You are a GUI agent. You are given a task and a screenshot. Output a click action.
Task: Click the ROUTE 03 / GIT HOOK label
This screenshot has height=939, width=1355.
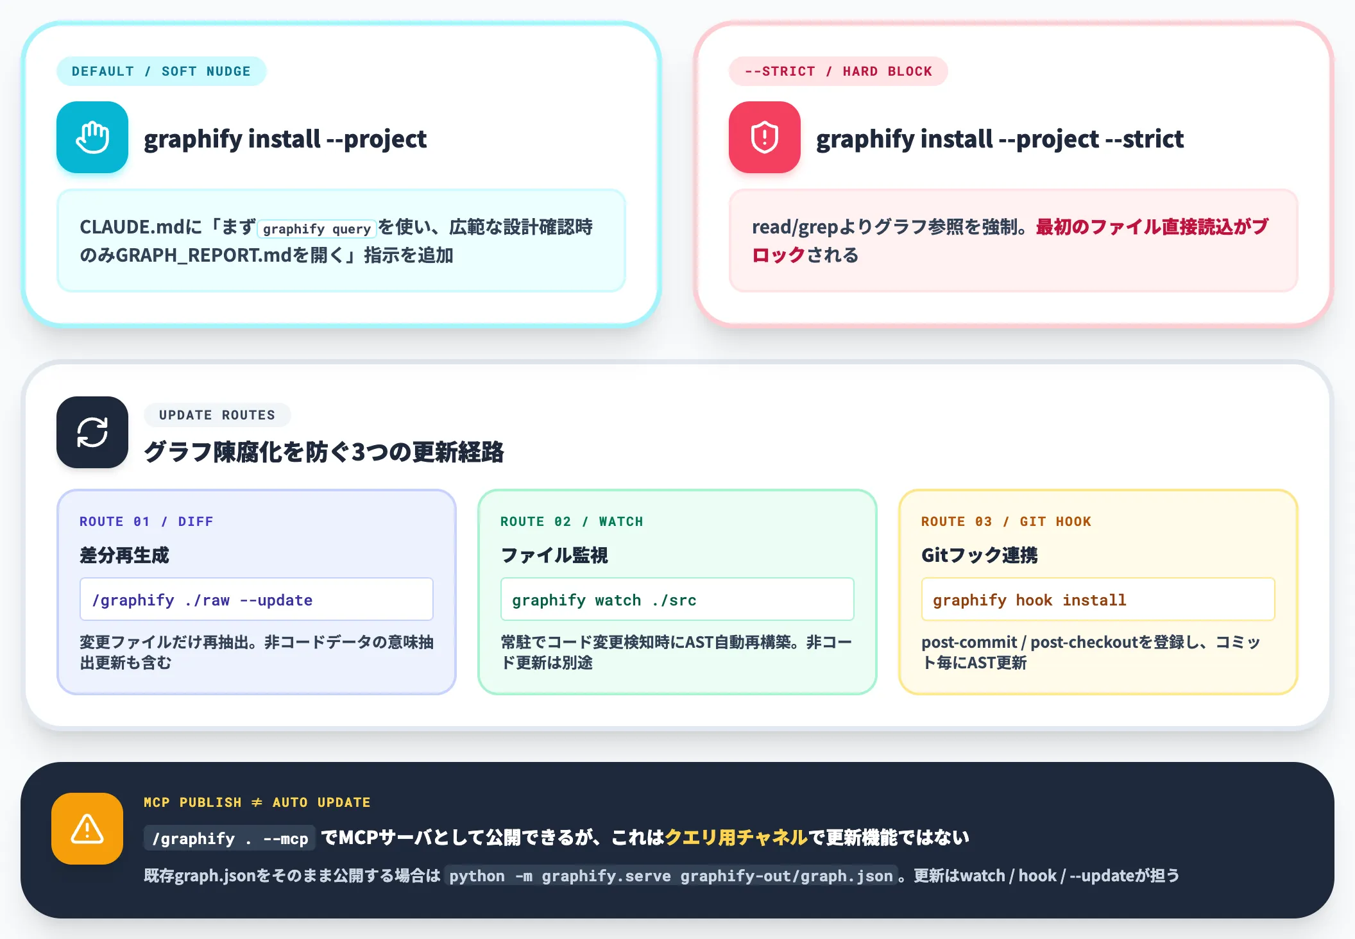coord(1006,521)
